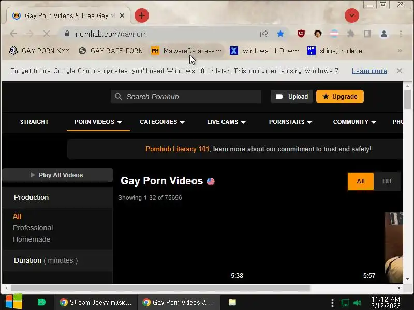
Task: Click the striped flag extension icon
Action: coord(334,34)
